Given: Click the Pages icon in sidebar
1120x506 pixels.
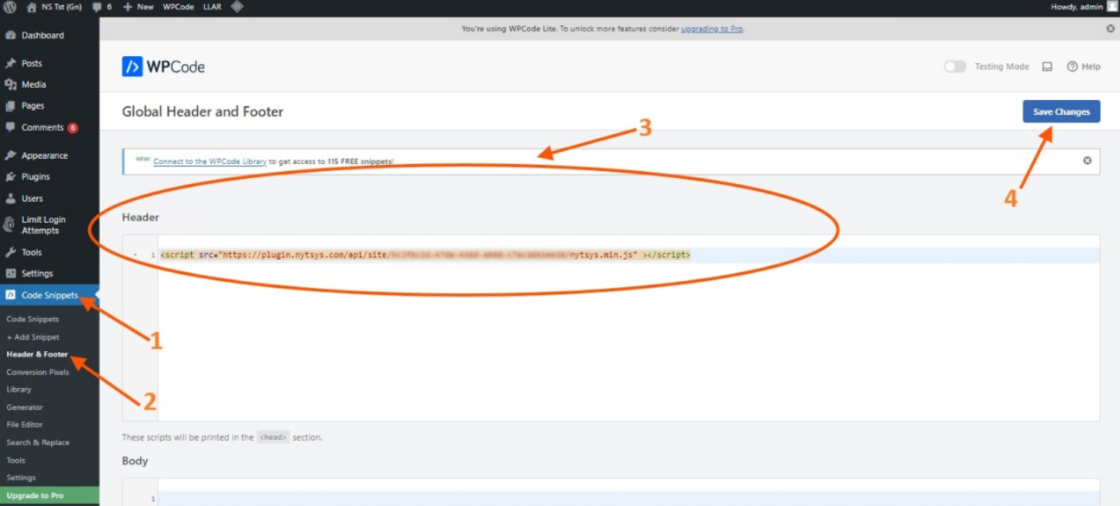Looking at the screenshot, I should click(x=11, y=106).
